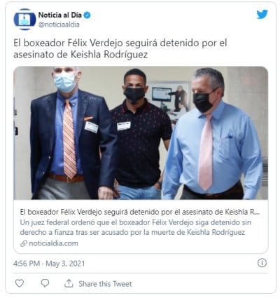Open the article photo of three masked men

(141, 133)
